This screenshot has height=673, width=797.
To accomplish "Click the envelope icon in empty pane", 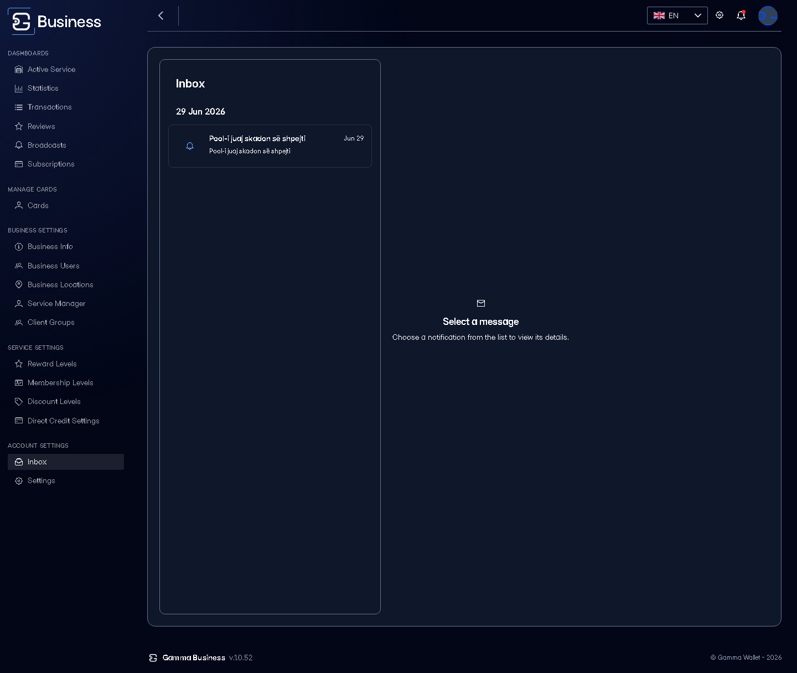I will (481, 303).
